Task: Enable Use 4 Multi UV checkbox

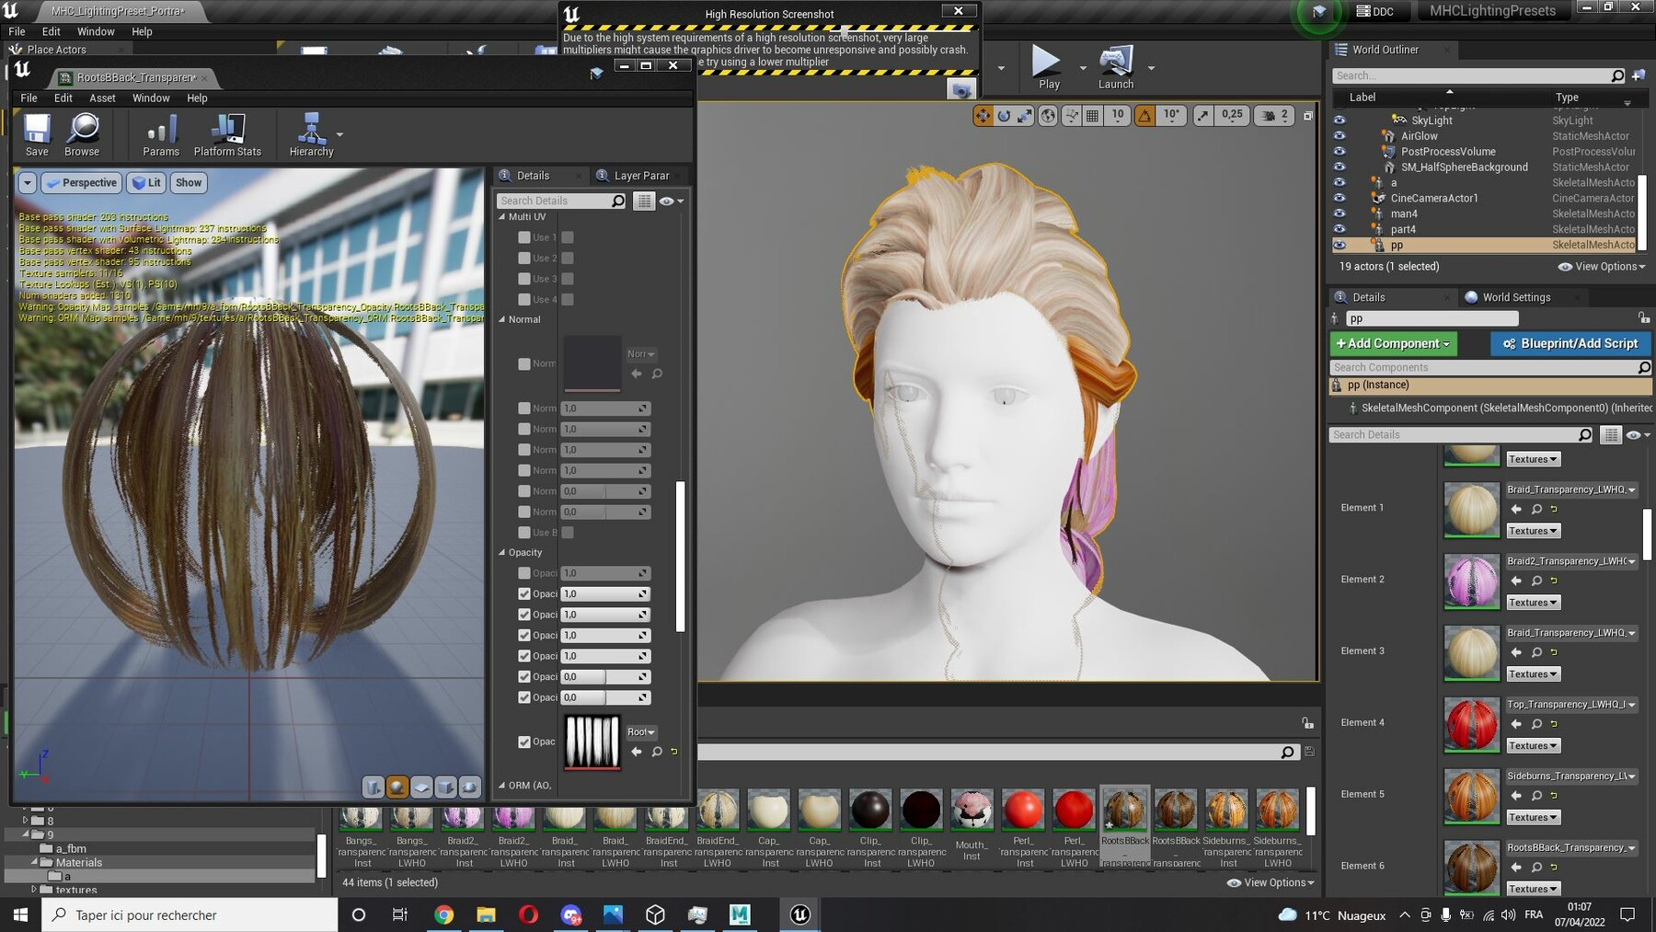Action: click(x=524, y=299)
